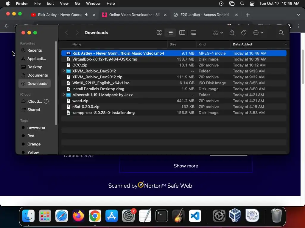Image resolution: width=305 pixels, height=228 pixels.
Task: Open GarageBand from the Dock
Action: pyautogui.click(x=178, y=216)
